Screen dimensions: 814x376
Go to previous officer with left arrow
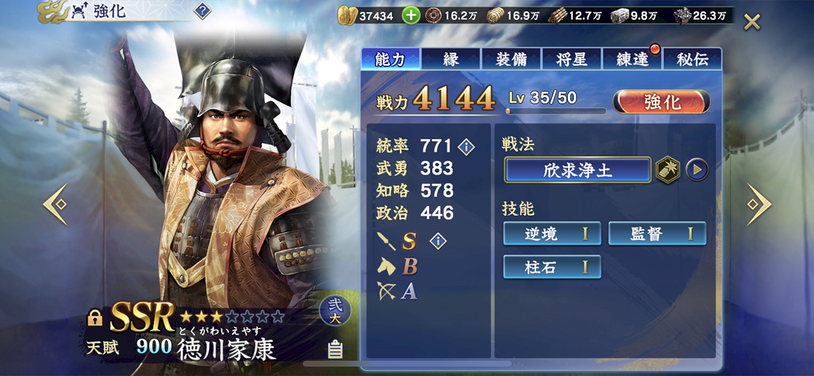point(55,205)
